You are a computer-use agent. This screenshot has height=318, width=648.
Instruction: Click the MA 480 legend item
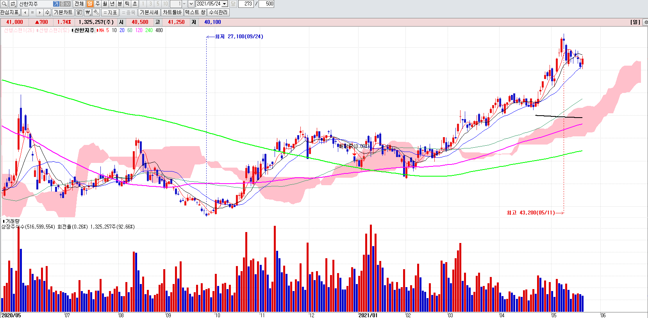(159, 30)
